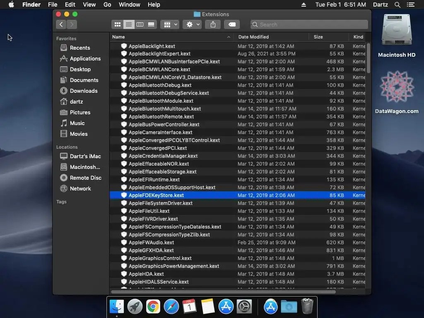Viewport: 424px width, 318px height.
Task: Select Network in the sidebar
Action: (x=80, y=189)
